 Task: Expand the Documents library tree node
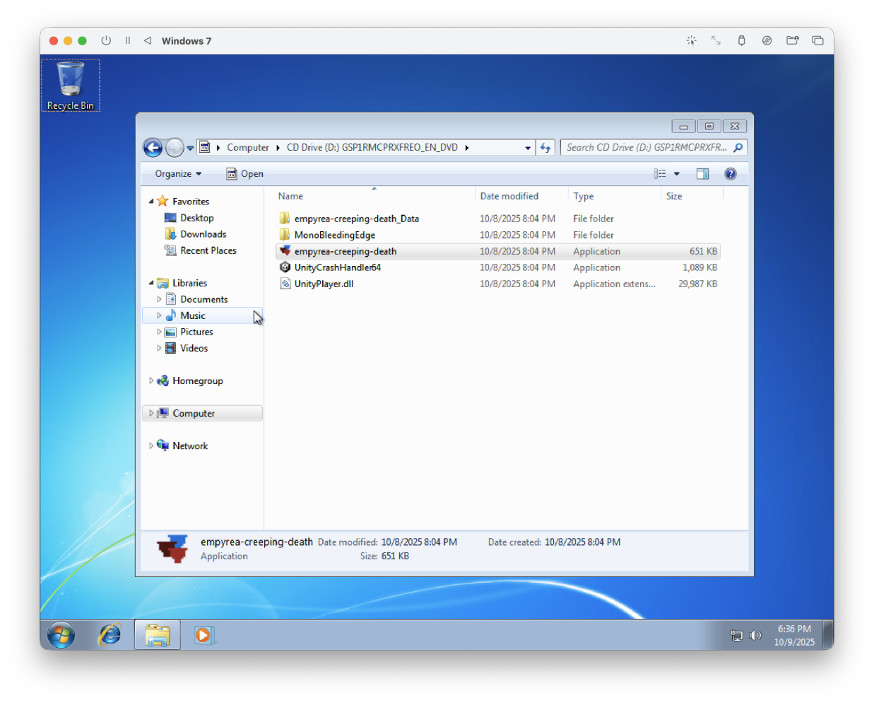point(159,299)
